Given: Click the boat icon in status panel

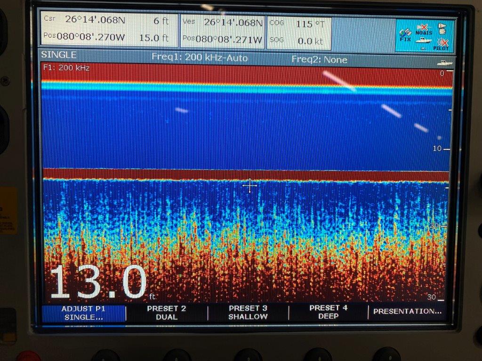Looking at the screenshot, I should click(x=423, y=41).
